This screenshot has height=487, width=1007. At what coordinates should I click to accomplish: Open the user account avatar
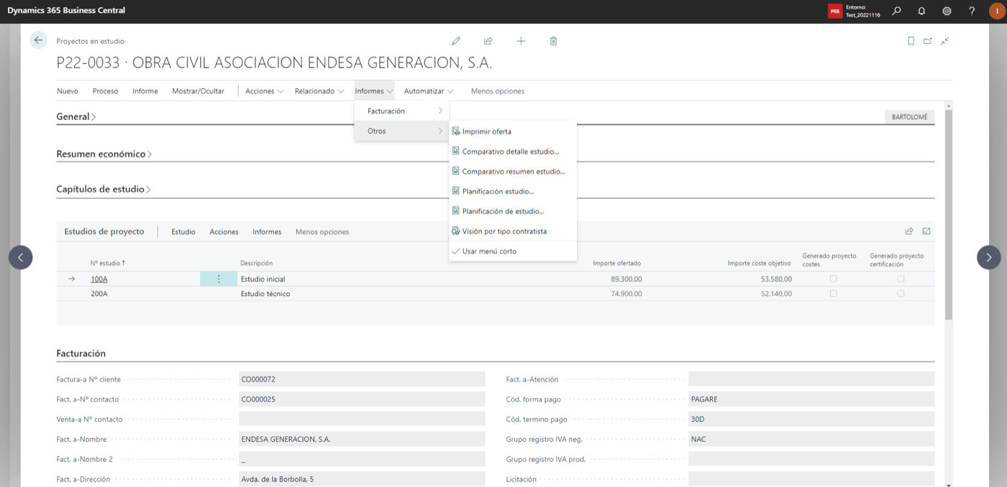(997, 11)
